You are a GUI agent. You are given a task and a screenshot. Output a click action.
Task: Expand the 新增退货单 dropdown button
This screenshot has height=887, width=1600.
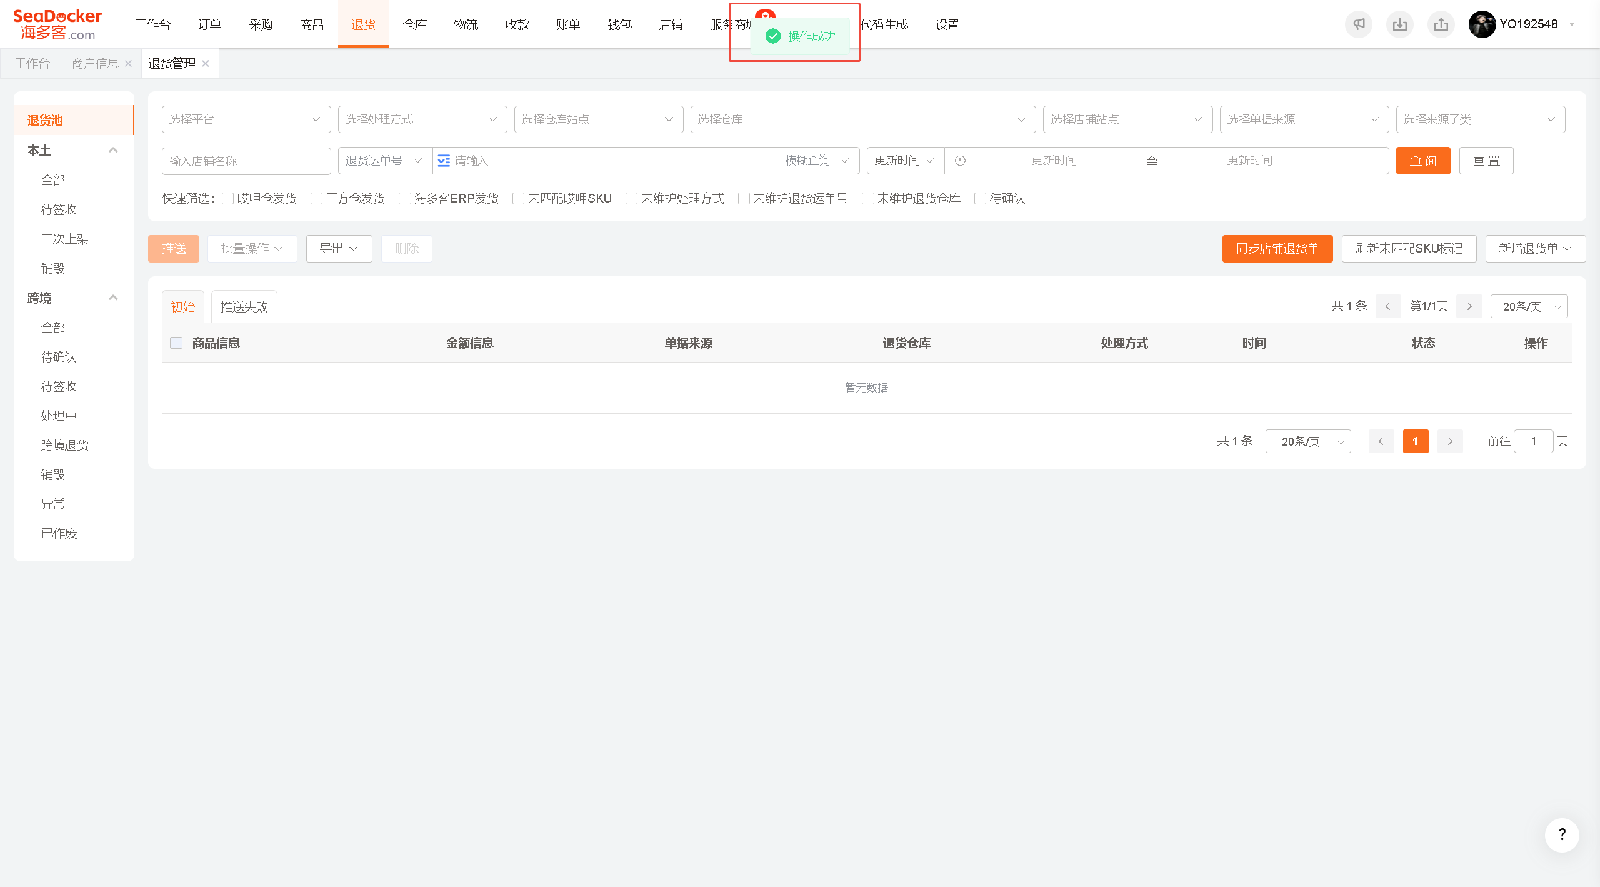point(1535,249)
